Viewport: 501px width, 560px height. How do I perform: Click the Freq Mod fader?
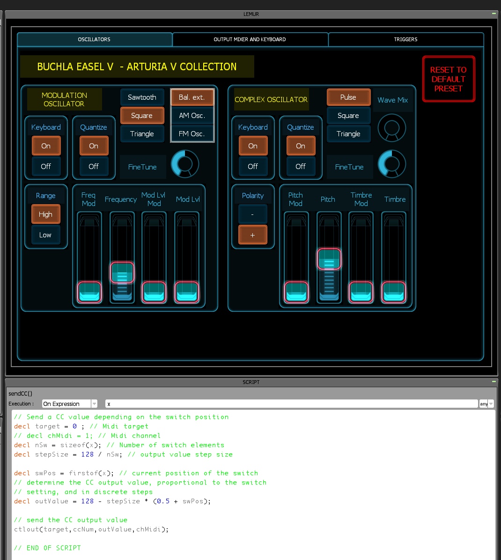tap(89, 257)
